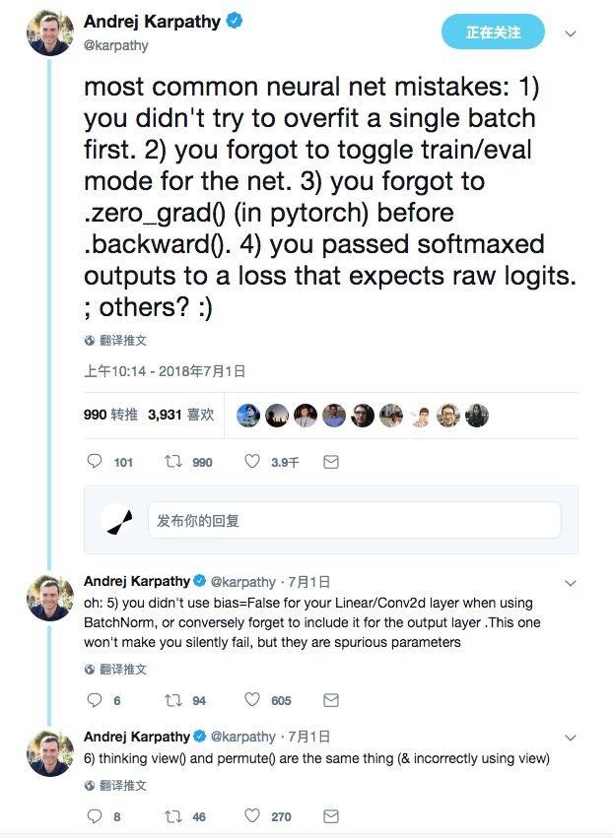Open the 3,931 喜欢 likes list
This screenshot has width=613, height=838.
pyautogui.click(x=180, y=416)
